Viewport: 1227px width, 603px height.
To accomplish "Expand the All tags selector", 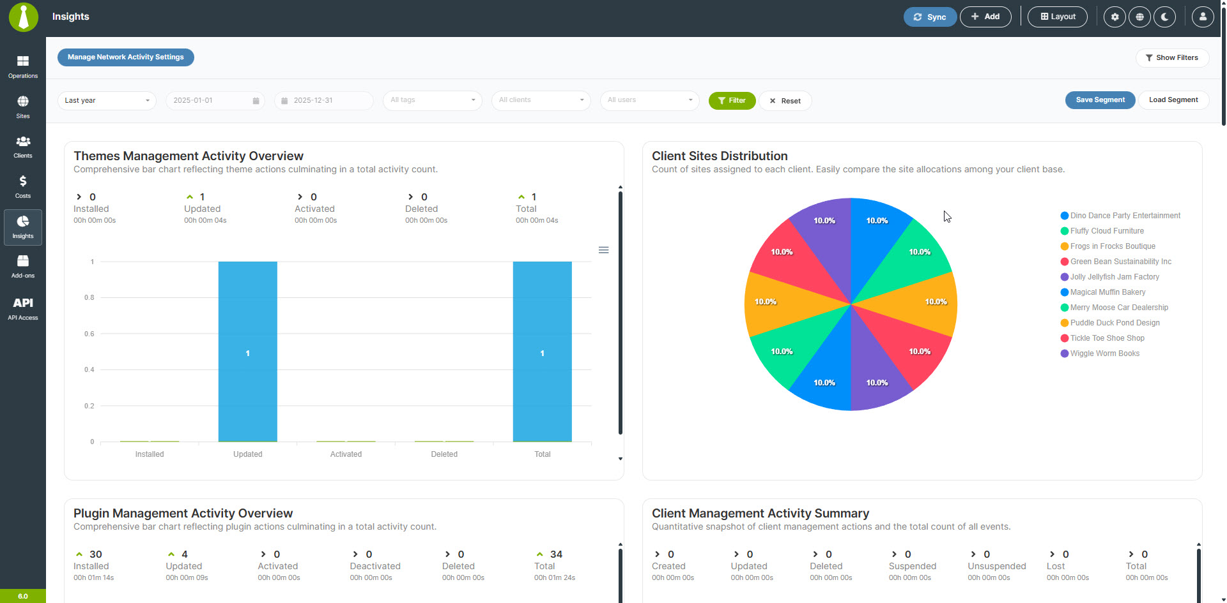I will coord(432,100).
